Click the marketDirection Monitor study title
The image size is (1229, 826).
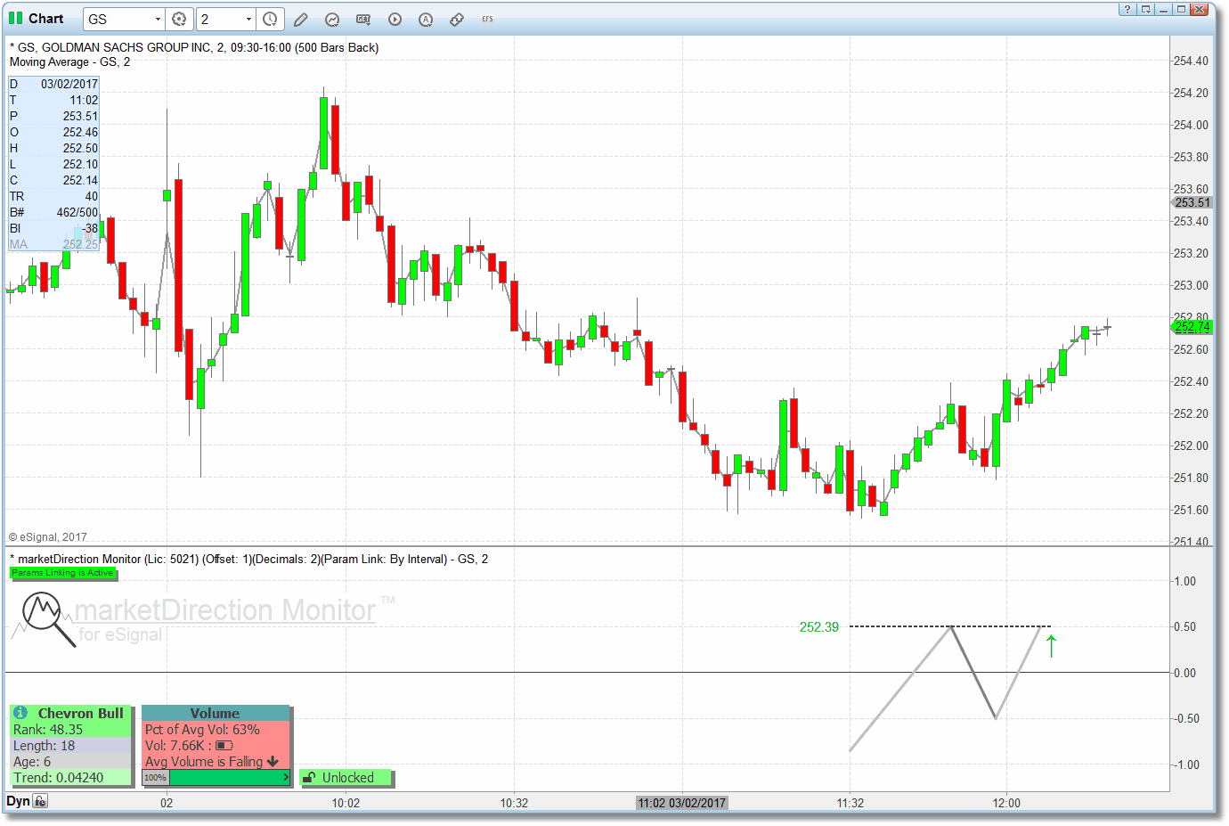coord(248,559)
